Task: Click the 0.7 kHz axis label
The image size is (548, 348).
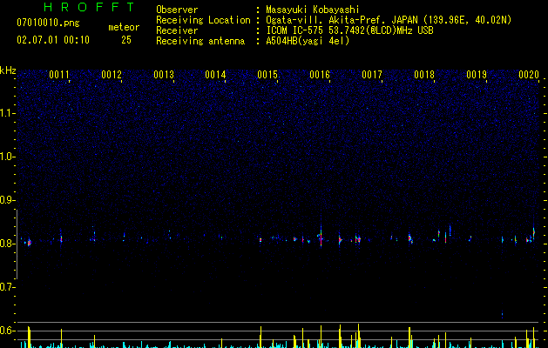Action: click(8, 287)
